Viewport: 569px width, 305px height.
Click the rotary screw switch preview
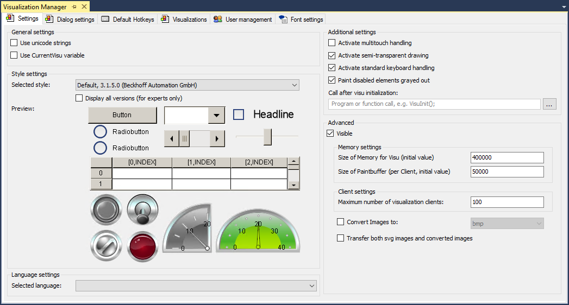coord(106,246)
